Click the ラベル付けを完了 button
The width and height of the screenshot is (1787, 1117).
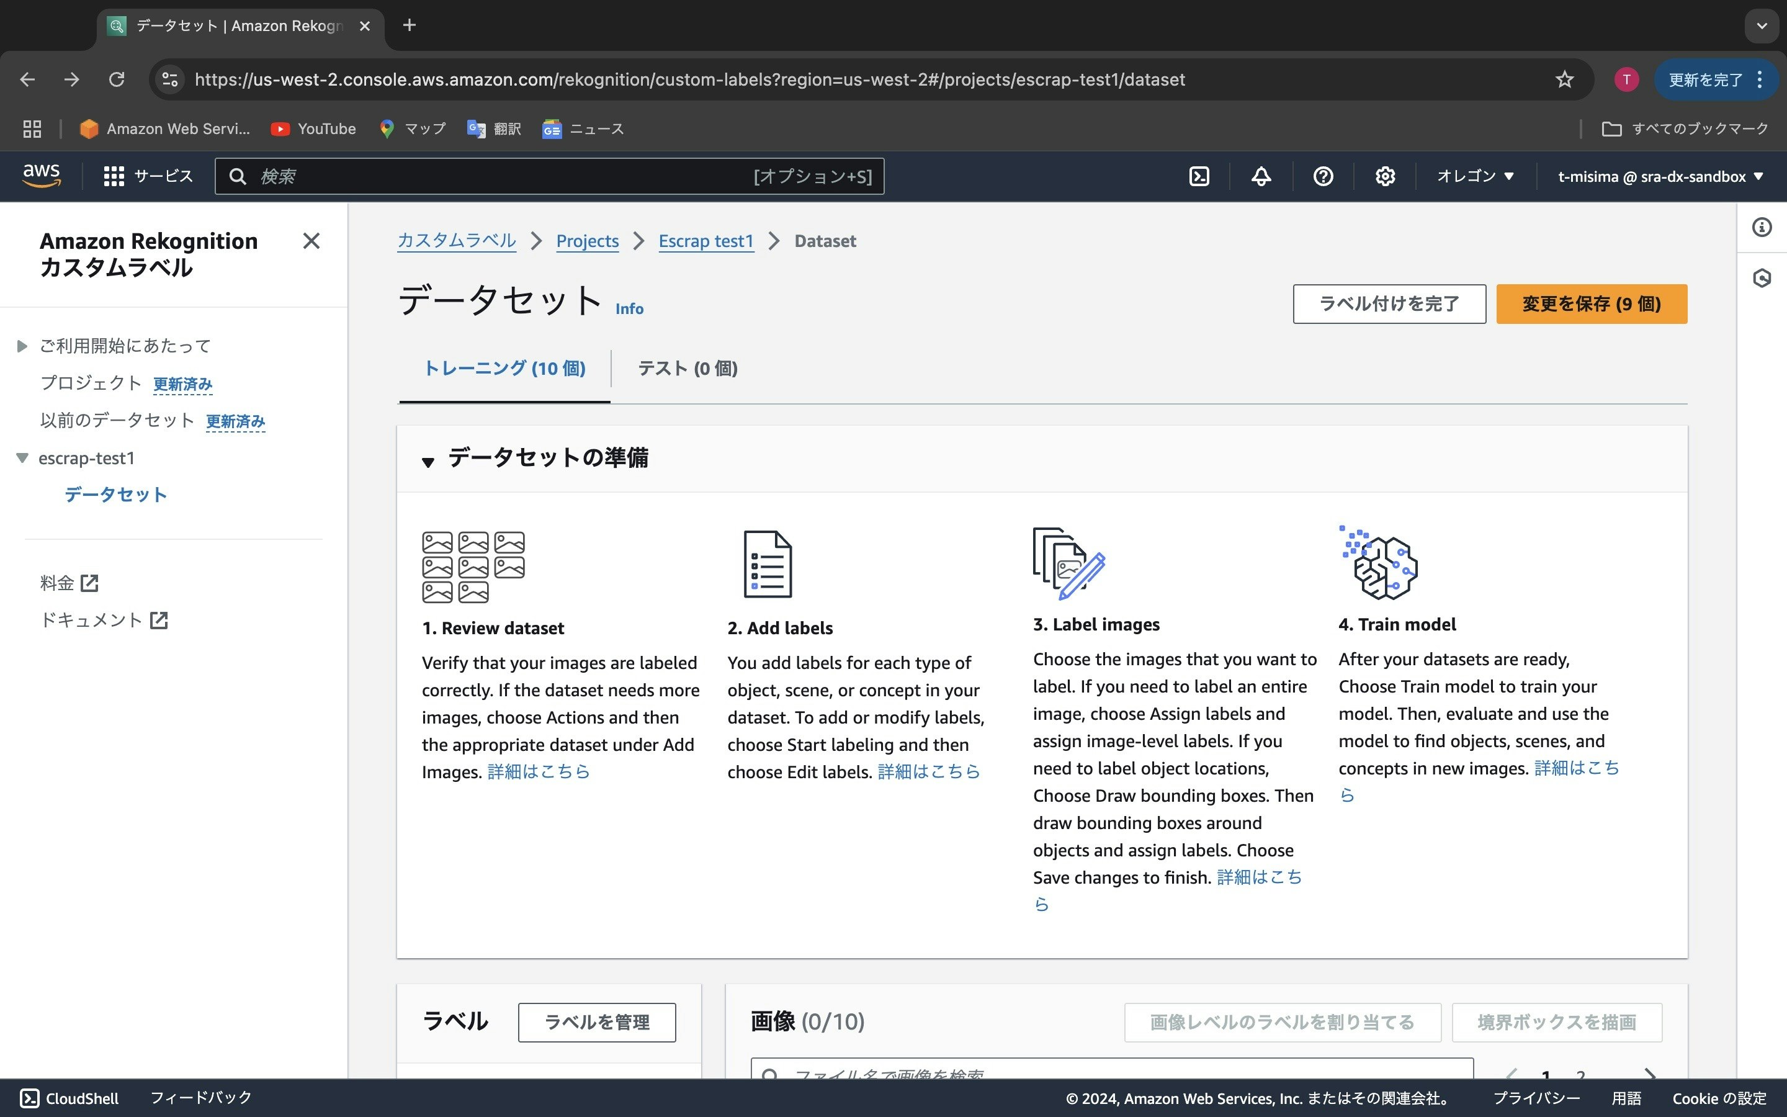(1388, 303)
